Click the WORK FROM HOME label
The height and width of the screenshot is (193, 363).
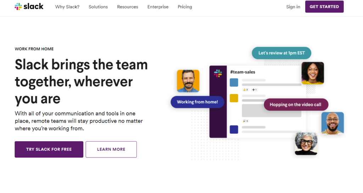[34, 49]
